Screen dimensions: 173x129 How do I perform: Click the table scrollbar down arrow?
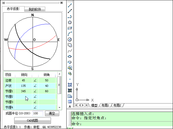pos(59,108)
